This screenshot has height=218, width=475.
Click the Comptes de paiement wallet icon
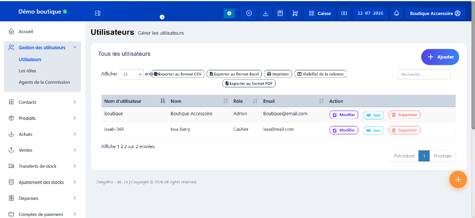[x=11, y=214]
